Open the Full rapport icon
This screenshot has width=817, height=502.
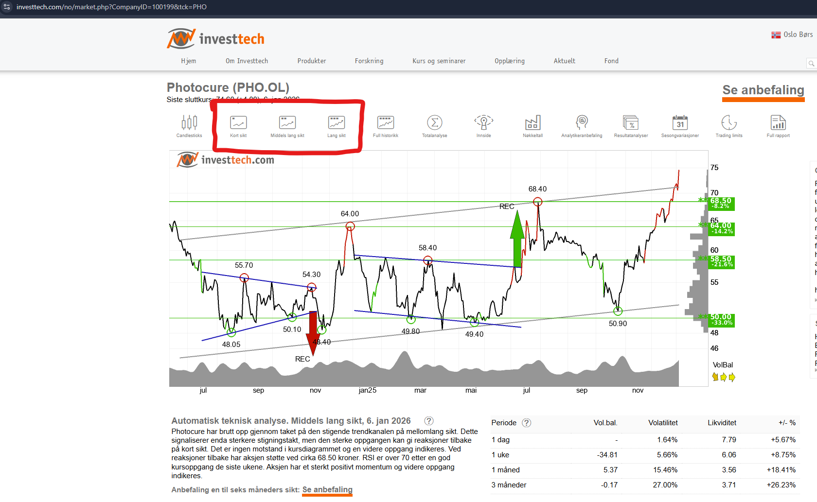pyautogui.click(x=778, y=126)
